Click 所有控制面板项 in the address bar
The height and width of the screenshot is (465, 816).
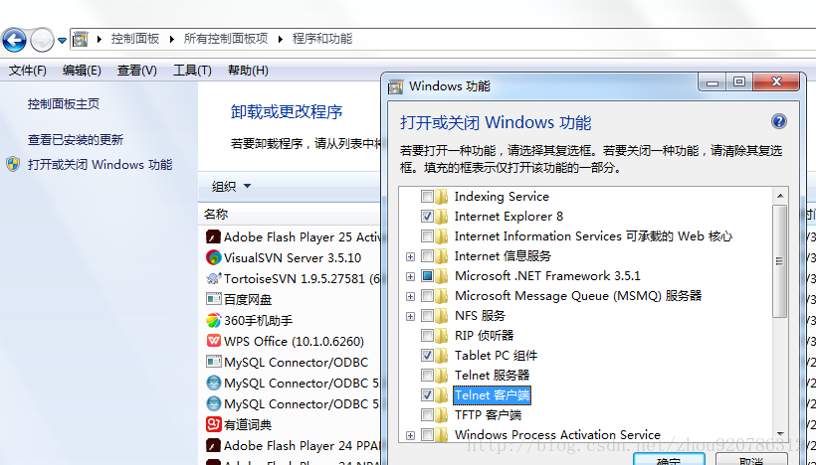point(225,39)
